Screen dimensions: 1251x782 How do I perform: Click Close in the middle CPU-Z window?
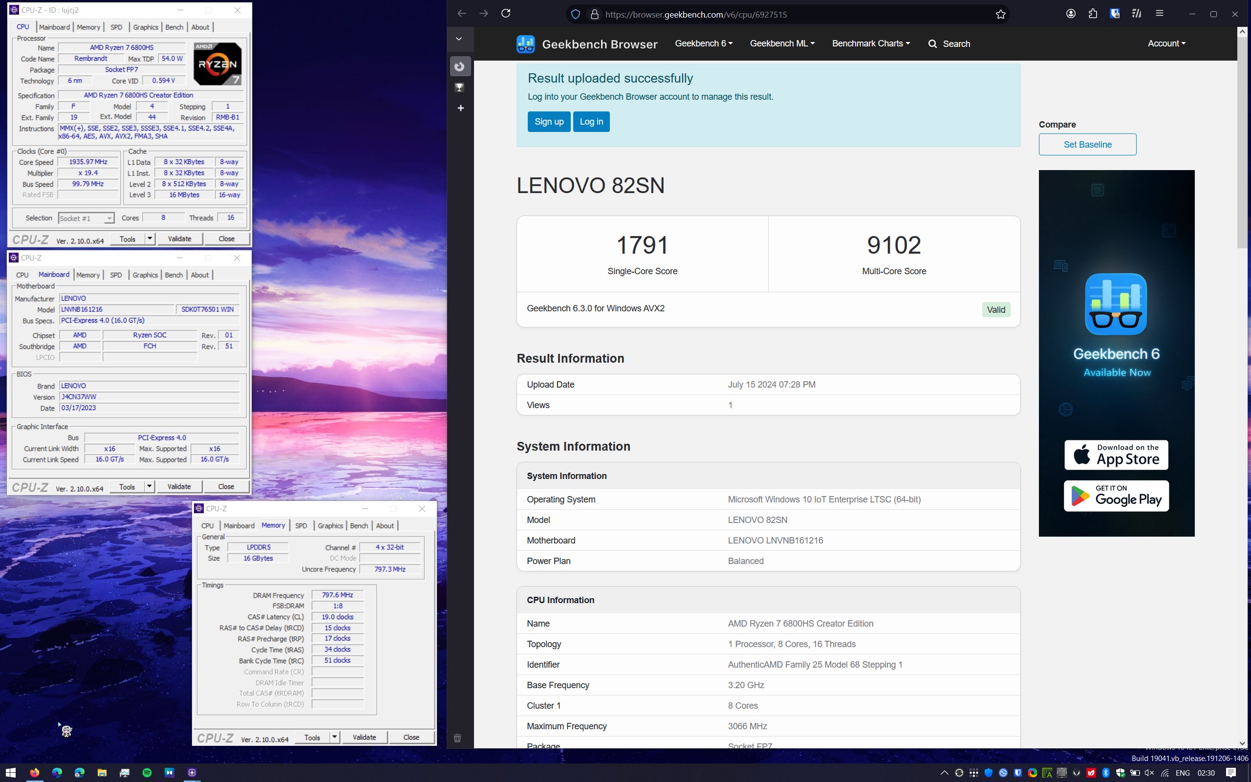[226, 486]
